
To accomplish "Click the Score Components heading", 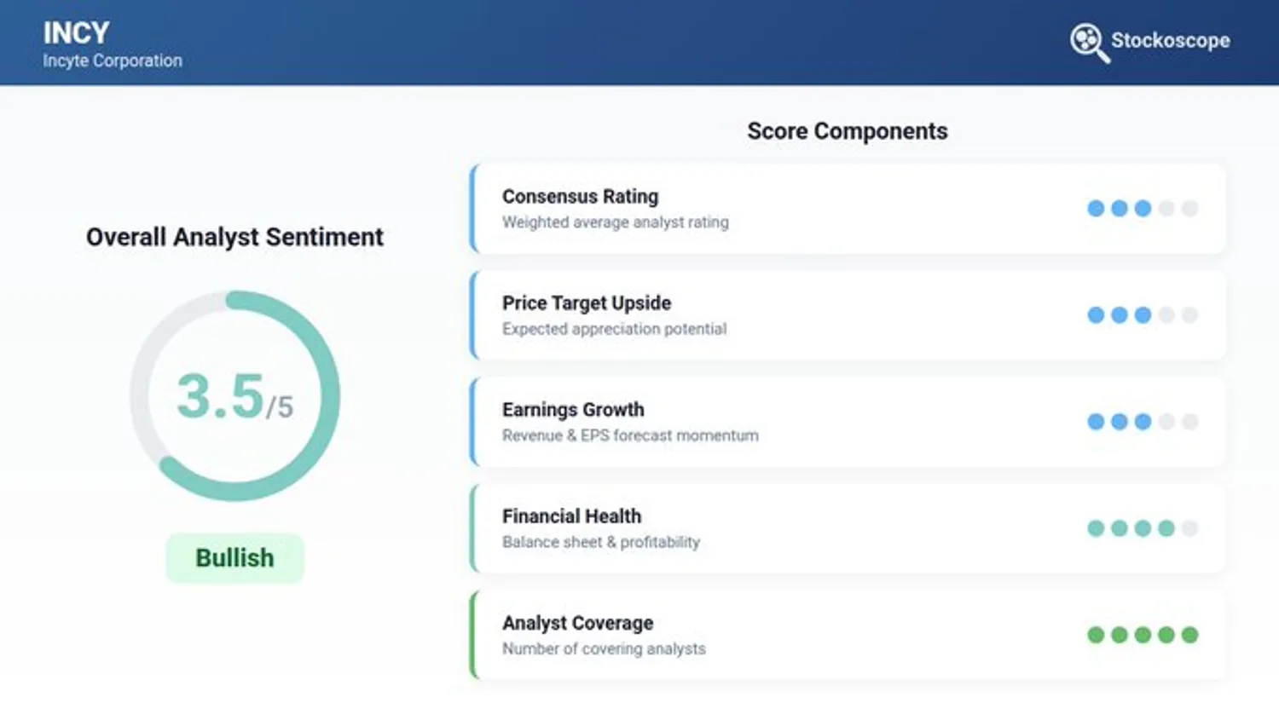I will [x=848, y=131].
